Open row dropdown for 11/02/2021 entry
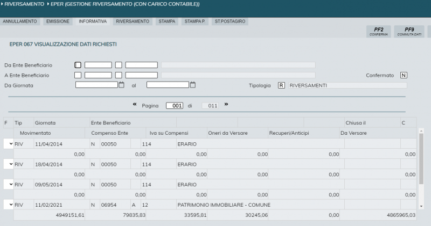Image resolution: width=431 pixels, height=226 pixels. point(8,205)
